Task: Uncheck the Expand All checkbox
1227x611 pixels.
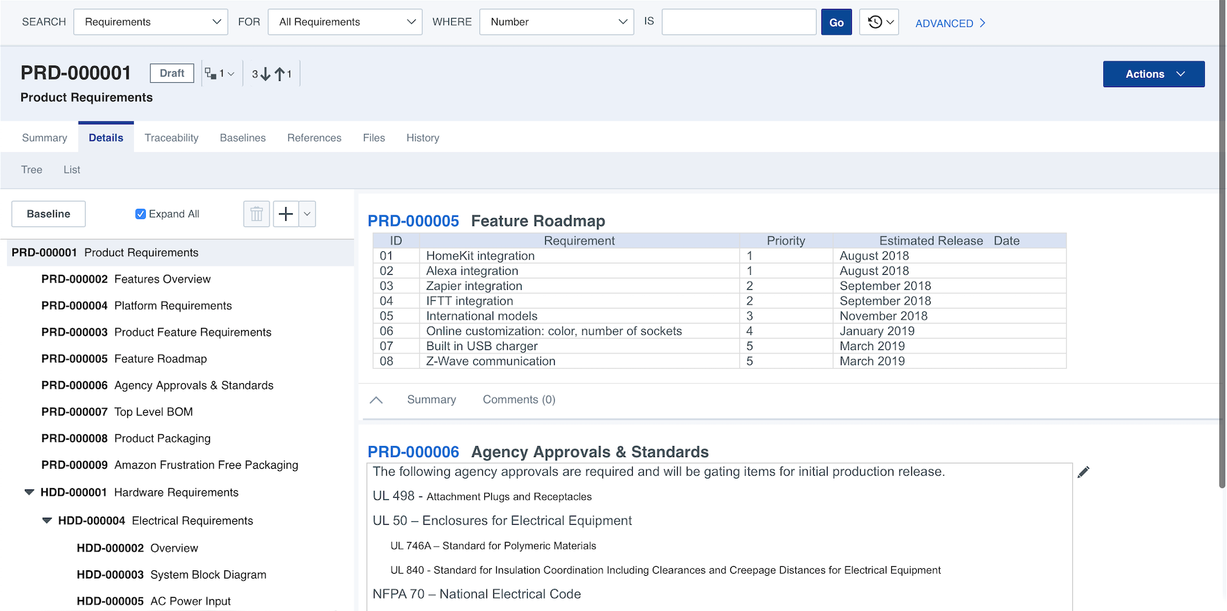Action: click(140, 214)
